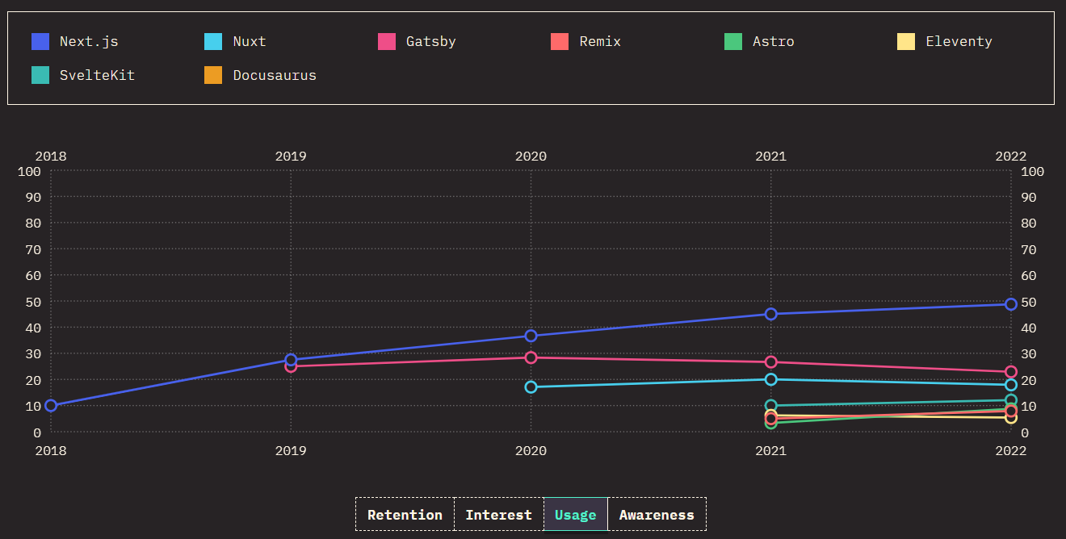Viewport: 1066px width, 539px height.
Task: Click the coral Remix legend swatch
Action: click(560, 41)
